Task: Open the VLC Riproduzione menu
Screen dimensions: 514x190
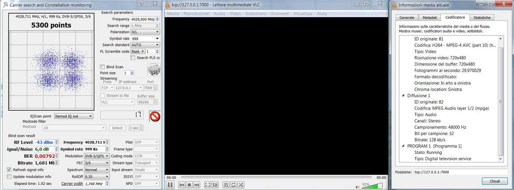Action: coord(196,14)
